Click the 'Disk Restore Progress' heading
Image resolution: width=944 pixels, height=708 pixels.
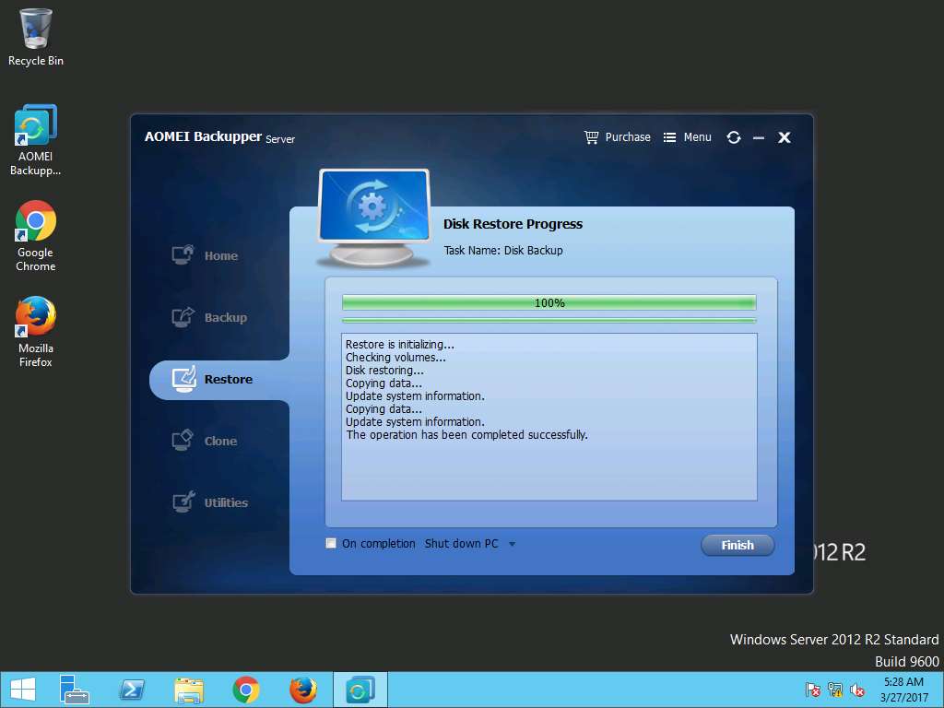tap(513, 224)
